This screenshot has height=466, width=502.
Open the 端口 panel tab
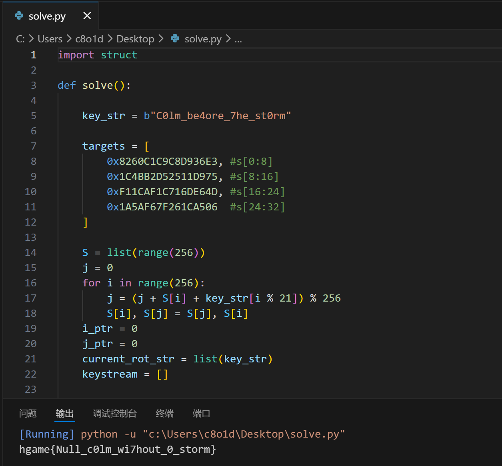201,413
